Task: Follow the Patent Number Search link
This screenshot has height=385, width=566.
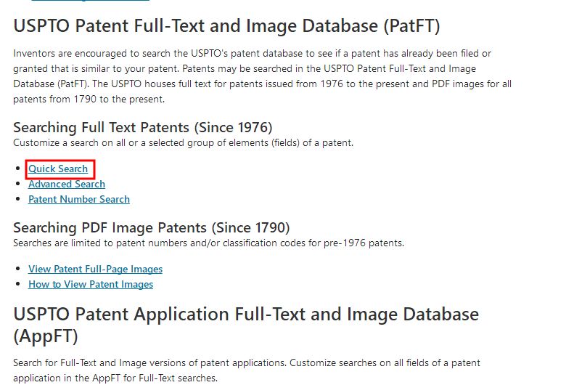Action: coord(79,199)
